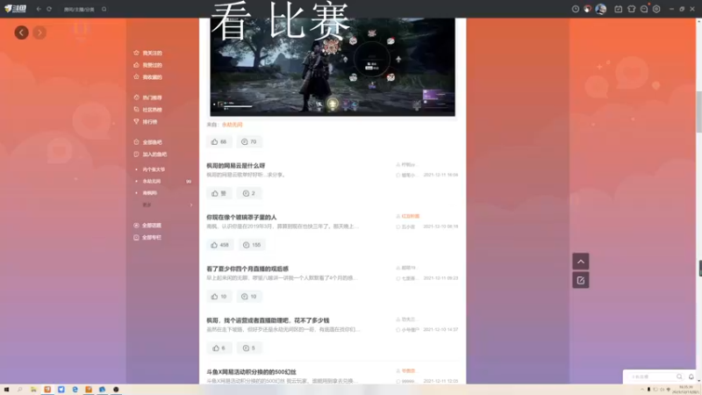Screen dimensions: 702x395
Task: Click the round back button on the page
Action: coord(21,32)
